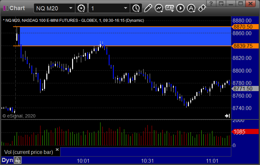This screenshot has width=260, height=165.
Task: Select the Vol (current price bar) tab
Action: (x=28, y=152)
